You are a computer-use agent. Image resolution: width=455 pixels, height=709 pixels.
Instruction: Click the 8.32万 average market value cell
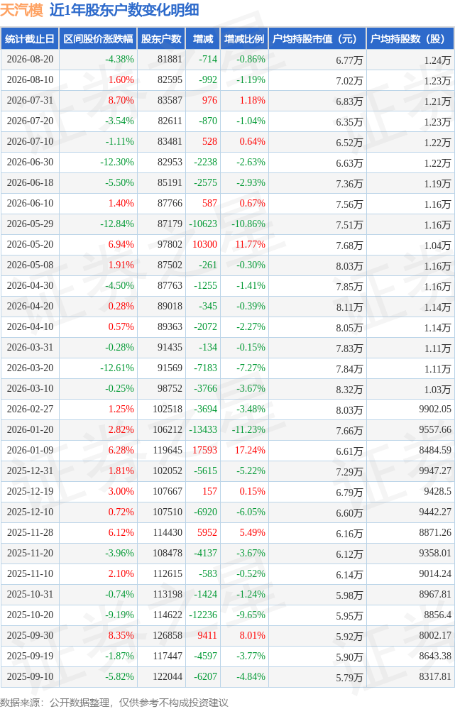(349, 390)
